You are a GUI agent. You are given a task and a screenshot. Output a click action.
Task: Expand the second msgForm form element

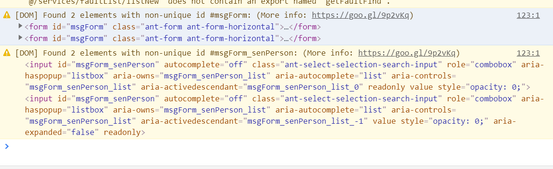21,38
